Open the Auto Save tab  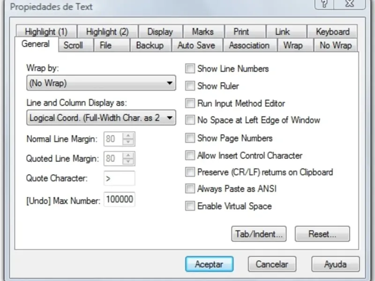pyautogui.click(x=196, y=45)
